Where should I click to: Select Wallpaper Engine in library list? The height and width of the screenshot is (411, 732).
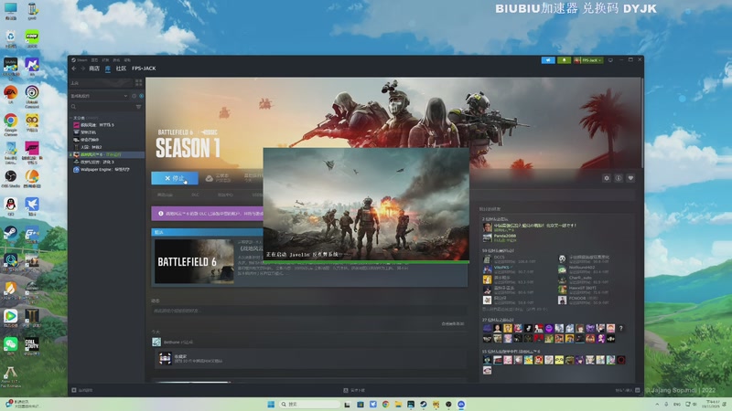pyautogui.click(x=102, y=170)
